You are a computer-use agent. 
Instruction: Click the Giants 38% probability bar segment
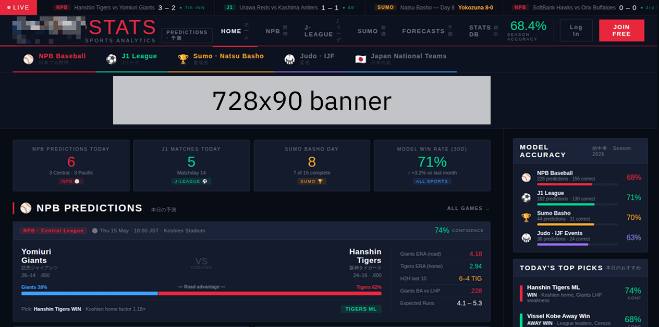click(90, 294)
